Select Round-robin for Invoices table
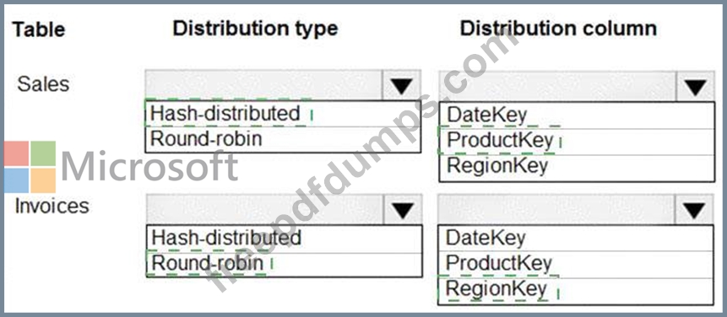The height and width of the screenshot is (317, 727). [x=285, y=264]
